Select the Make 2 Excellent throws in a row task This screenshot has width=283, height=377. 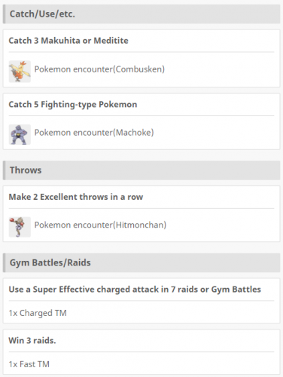[76, 197]
